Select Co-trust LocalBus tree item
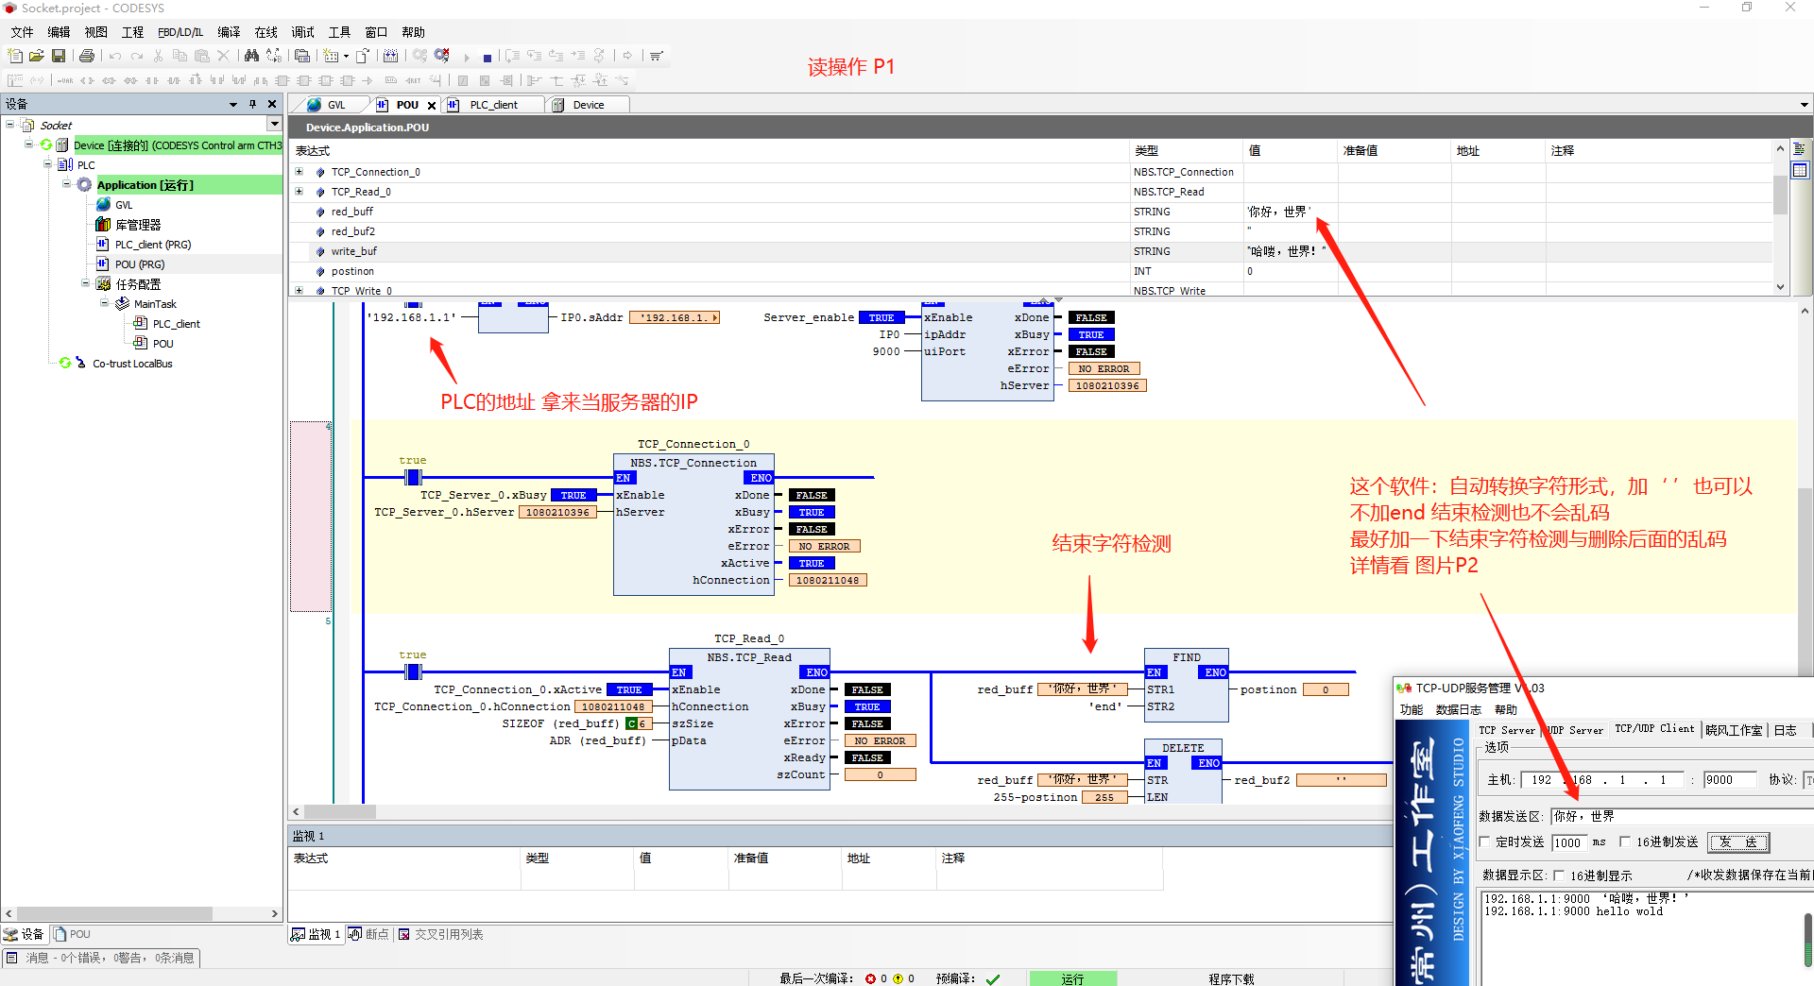 click(132, 364)
